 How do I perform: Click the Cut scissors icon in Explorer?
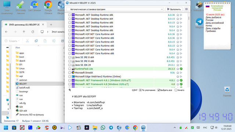coord(27,41)
